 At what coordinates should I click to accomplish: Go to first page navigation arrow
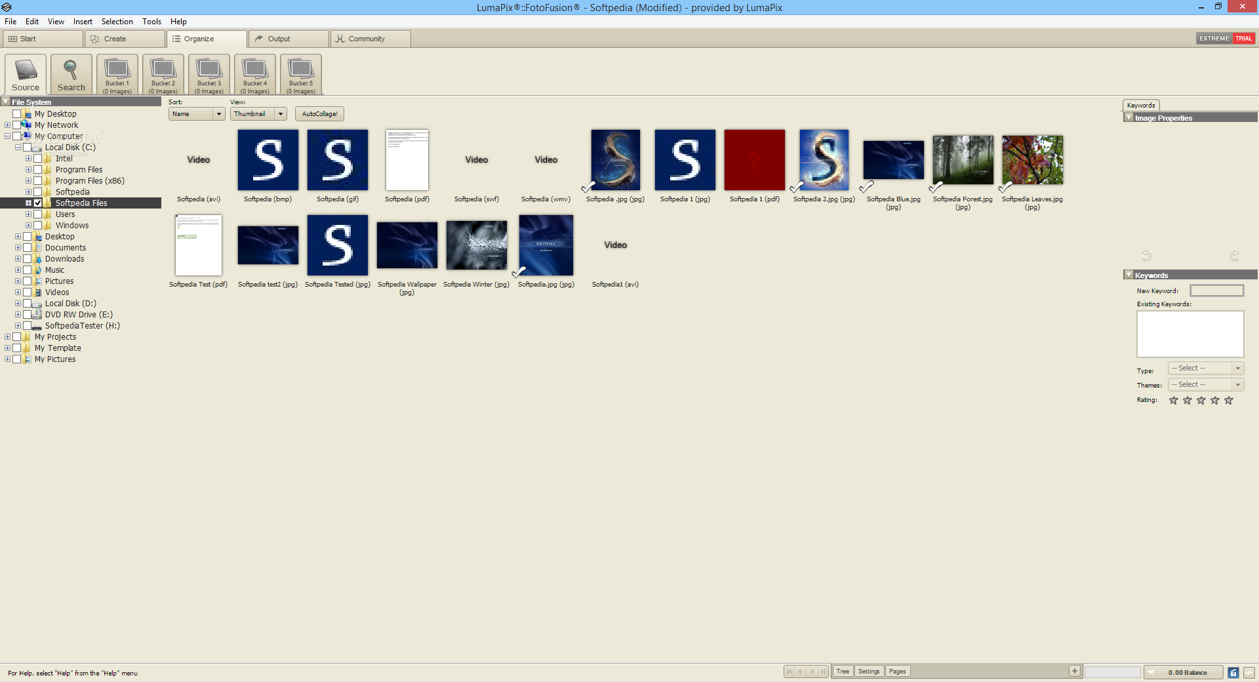[x=789, y=672]
